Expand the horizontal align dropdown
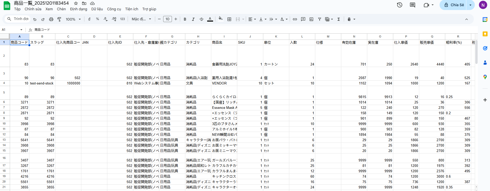 252,19
